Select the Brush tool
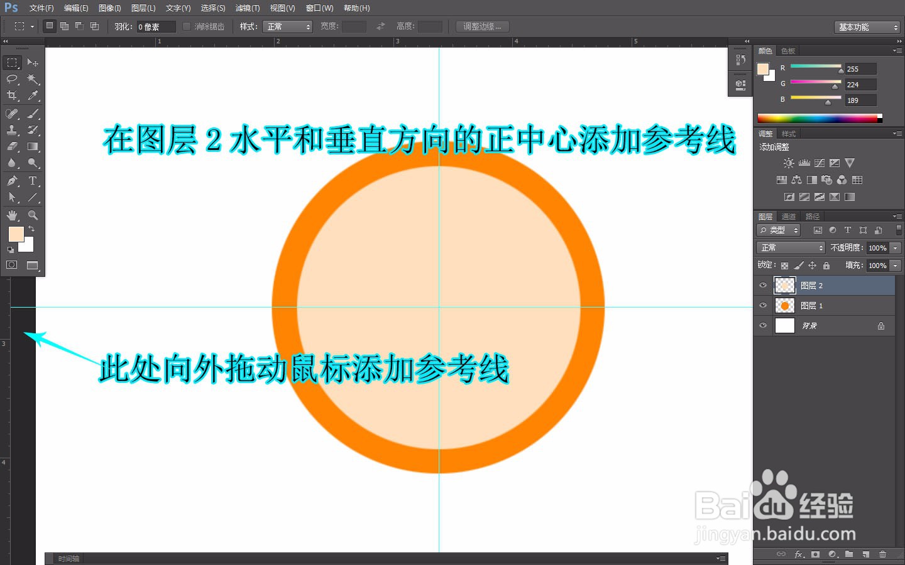905x565 pixels. [x=33, y=114]
